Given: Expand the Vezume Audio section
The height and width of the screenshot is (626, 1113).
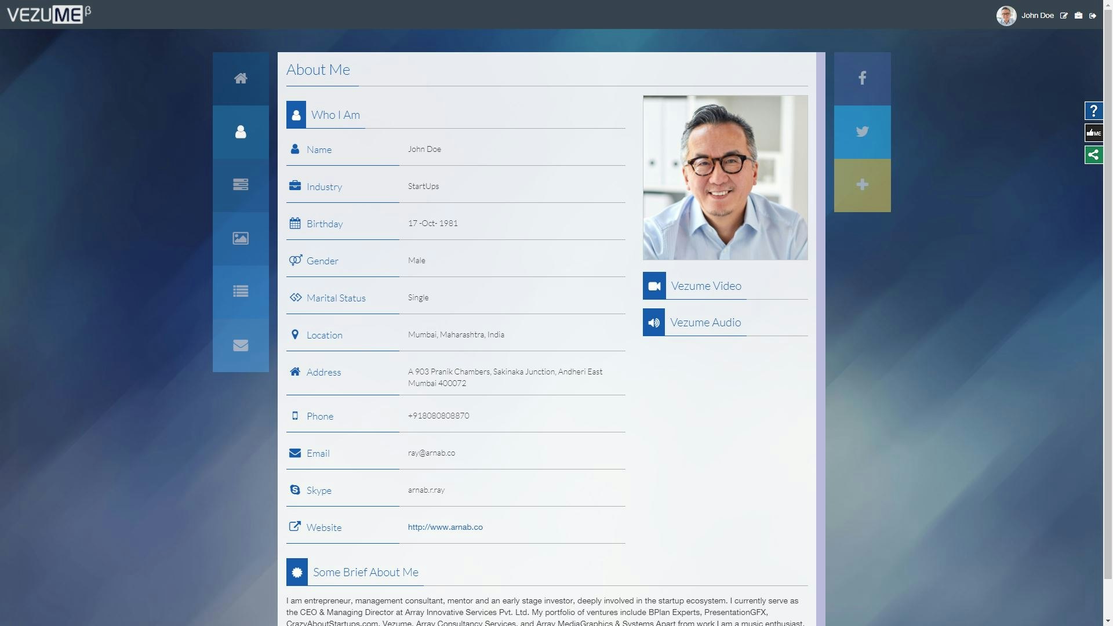Looking at the screenshot, I should click(x=705, y=322).
